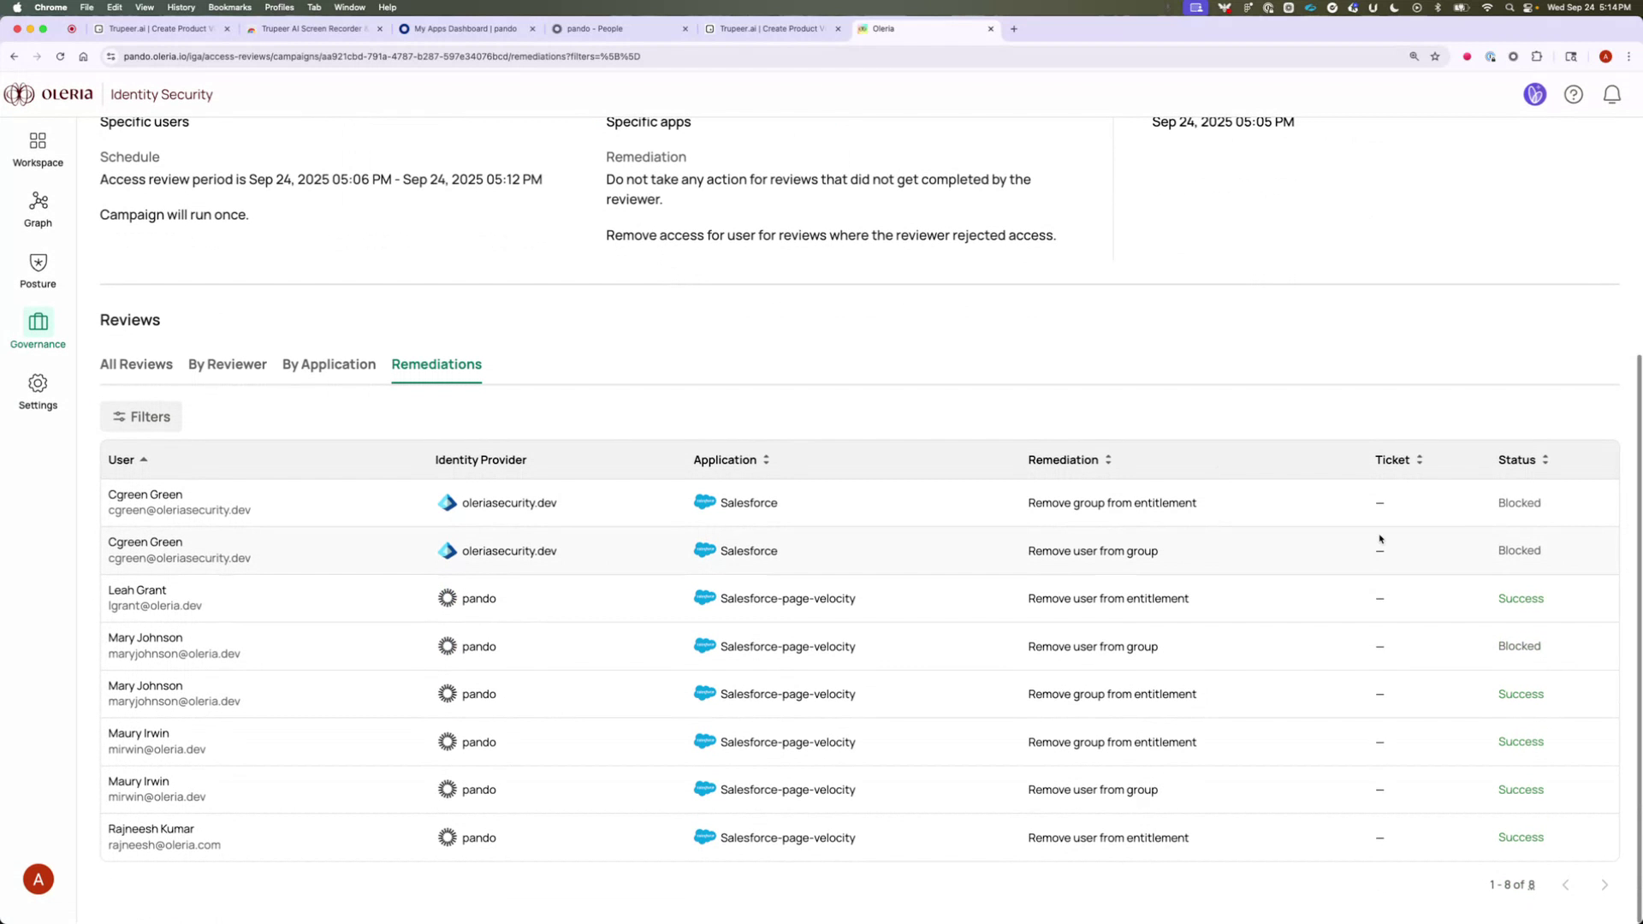
Task: Switch to the By Reviewer tab
Action: [x=227, y=364]
